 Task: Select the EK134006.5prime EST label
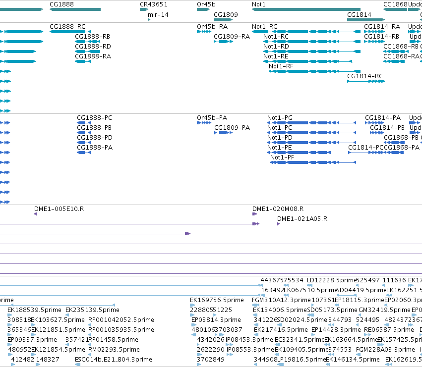(x=280, y=310)
